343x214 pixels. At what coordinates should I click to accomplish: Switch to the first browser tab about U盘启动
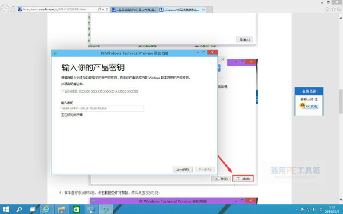click(134, 10)
